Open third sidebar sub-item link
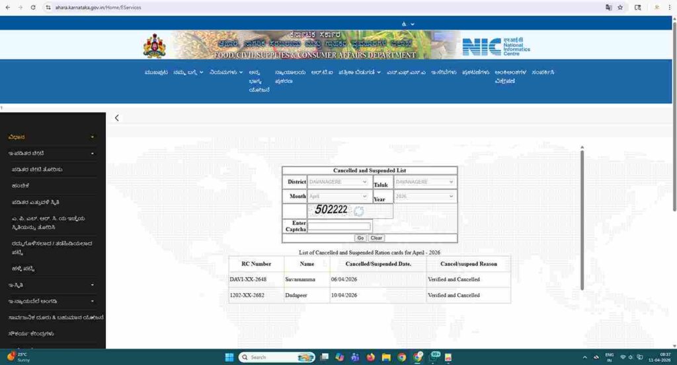Screen dimensions: 677x365 pos(36,202)
